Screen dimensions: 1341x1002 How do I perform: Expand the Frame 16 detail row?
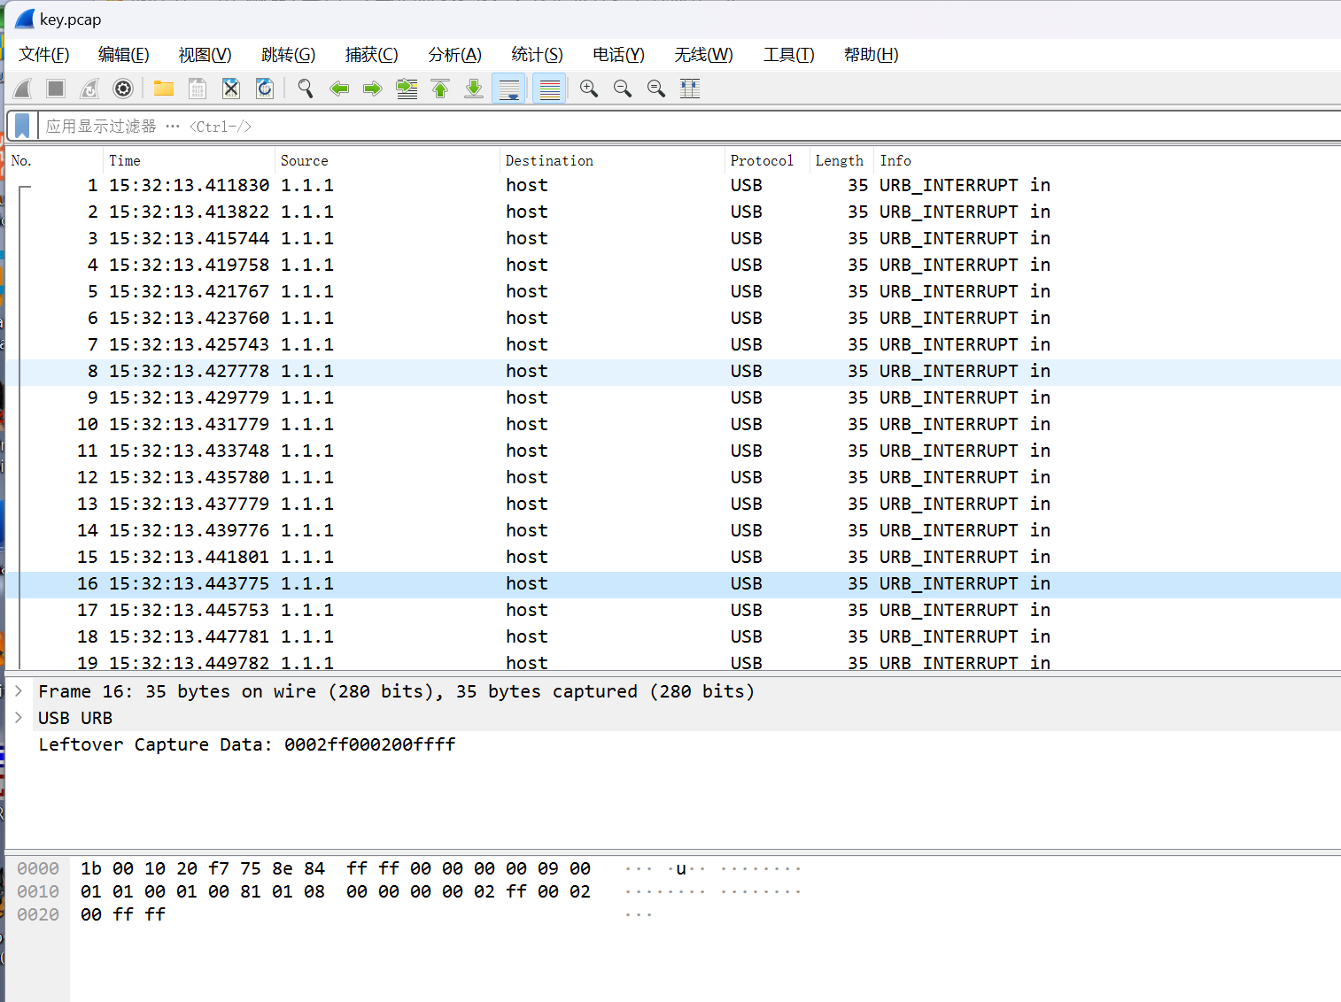pyautogui.click(x=19, y=690)
